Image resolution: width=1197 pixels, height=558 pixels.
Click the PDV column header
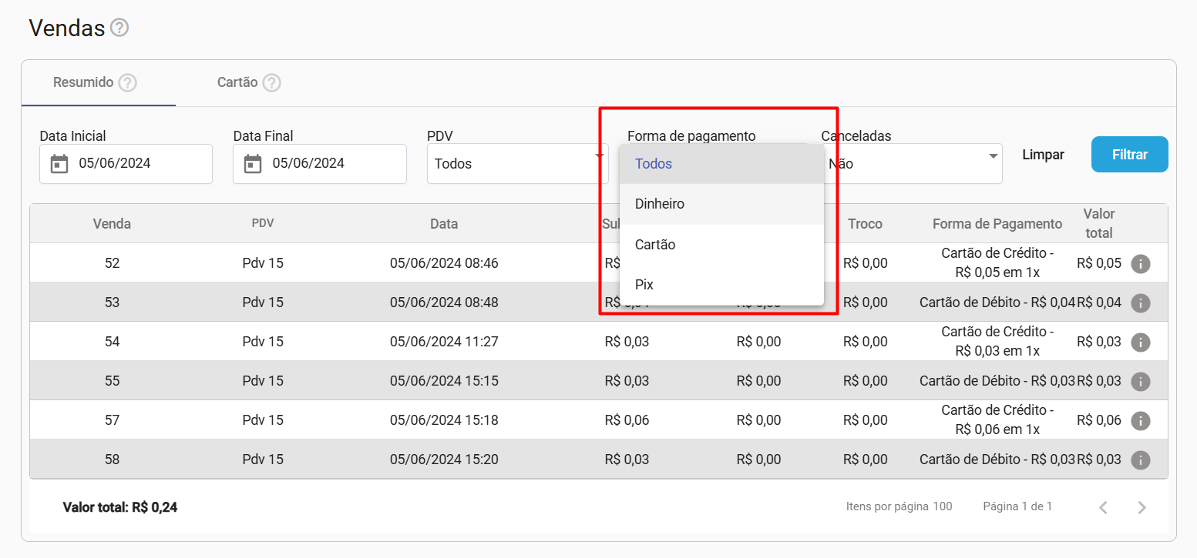point(263,223)
